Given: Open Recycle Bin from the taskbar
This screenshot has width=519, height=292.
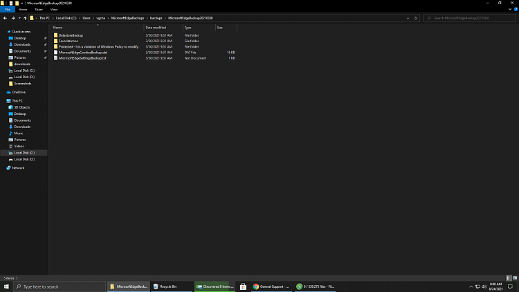Looking at the screenshot, I should (165, 286).
